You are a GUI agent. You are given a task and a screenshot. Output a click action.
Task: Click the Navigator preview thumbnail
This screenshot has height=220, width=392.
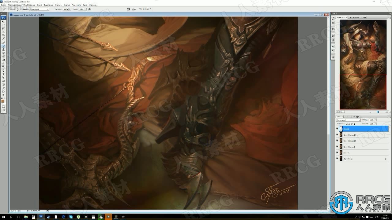(363, 64)
